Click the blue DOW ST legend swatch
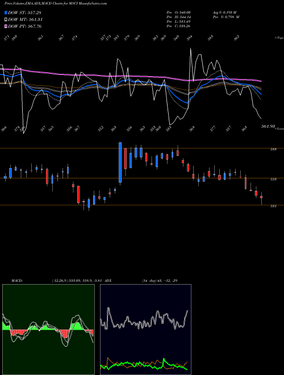Image resolution: width=284 pixels, height=375 pixels. click(6, 13)
